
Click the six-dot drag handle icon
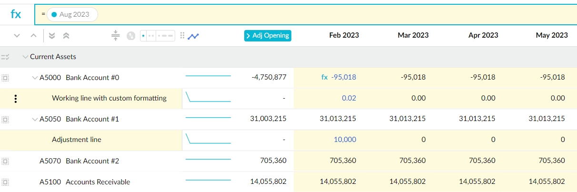coord(182,36)
